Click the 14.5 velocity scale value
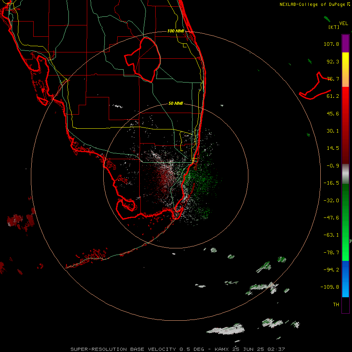This screenshot has height=352, width=352. tap(333, 148)
